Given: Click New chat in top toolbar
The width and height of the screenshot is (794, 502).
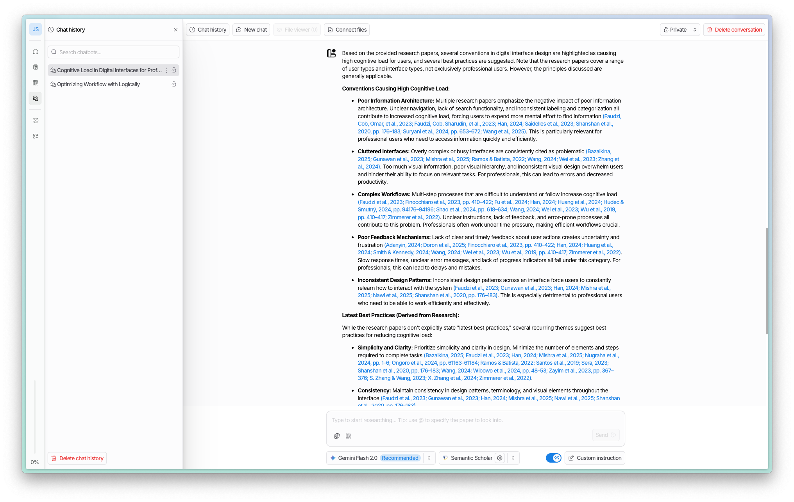Looking at the screenshot, I should pos(251,30).
